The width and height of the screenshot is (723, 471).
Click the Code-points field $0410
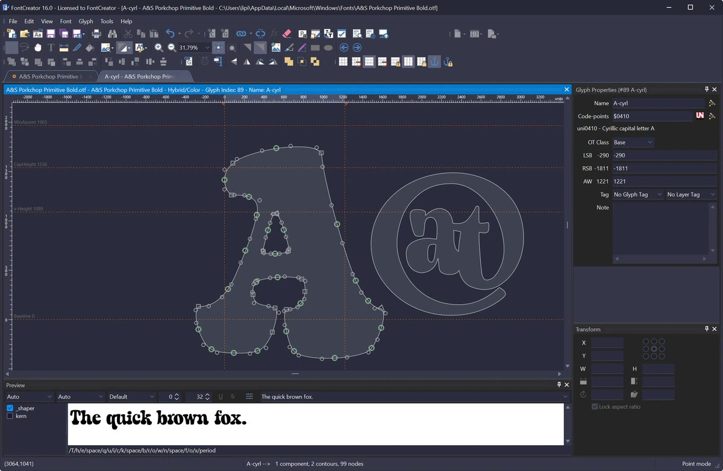[x=653, y=116]
